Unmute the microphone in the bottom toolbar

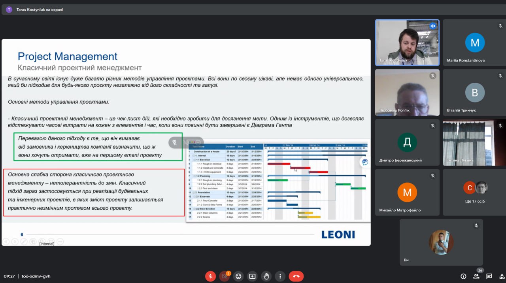click(x=210, y=276)
